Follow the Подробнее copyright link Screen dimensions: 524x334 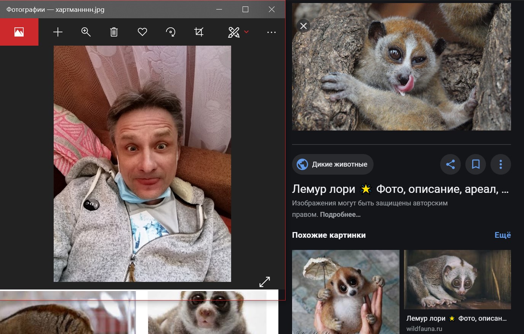(340, 215)
